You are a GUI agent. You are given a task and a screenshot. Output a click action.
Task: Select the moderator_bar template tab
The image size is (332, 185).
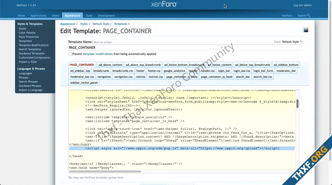point(286,71)
